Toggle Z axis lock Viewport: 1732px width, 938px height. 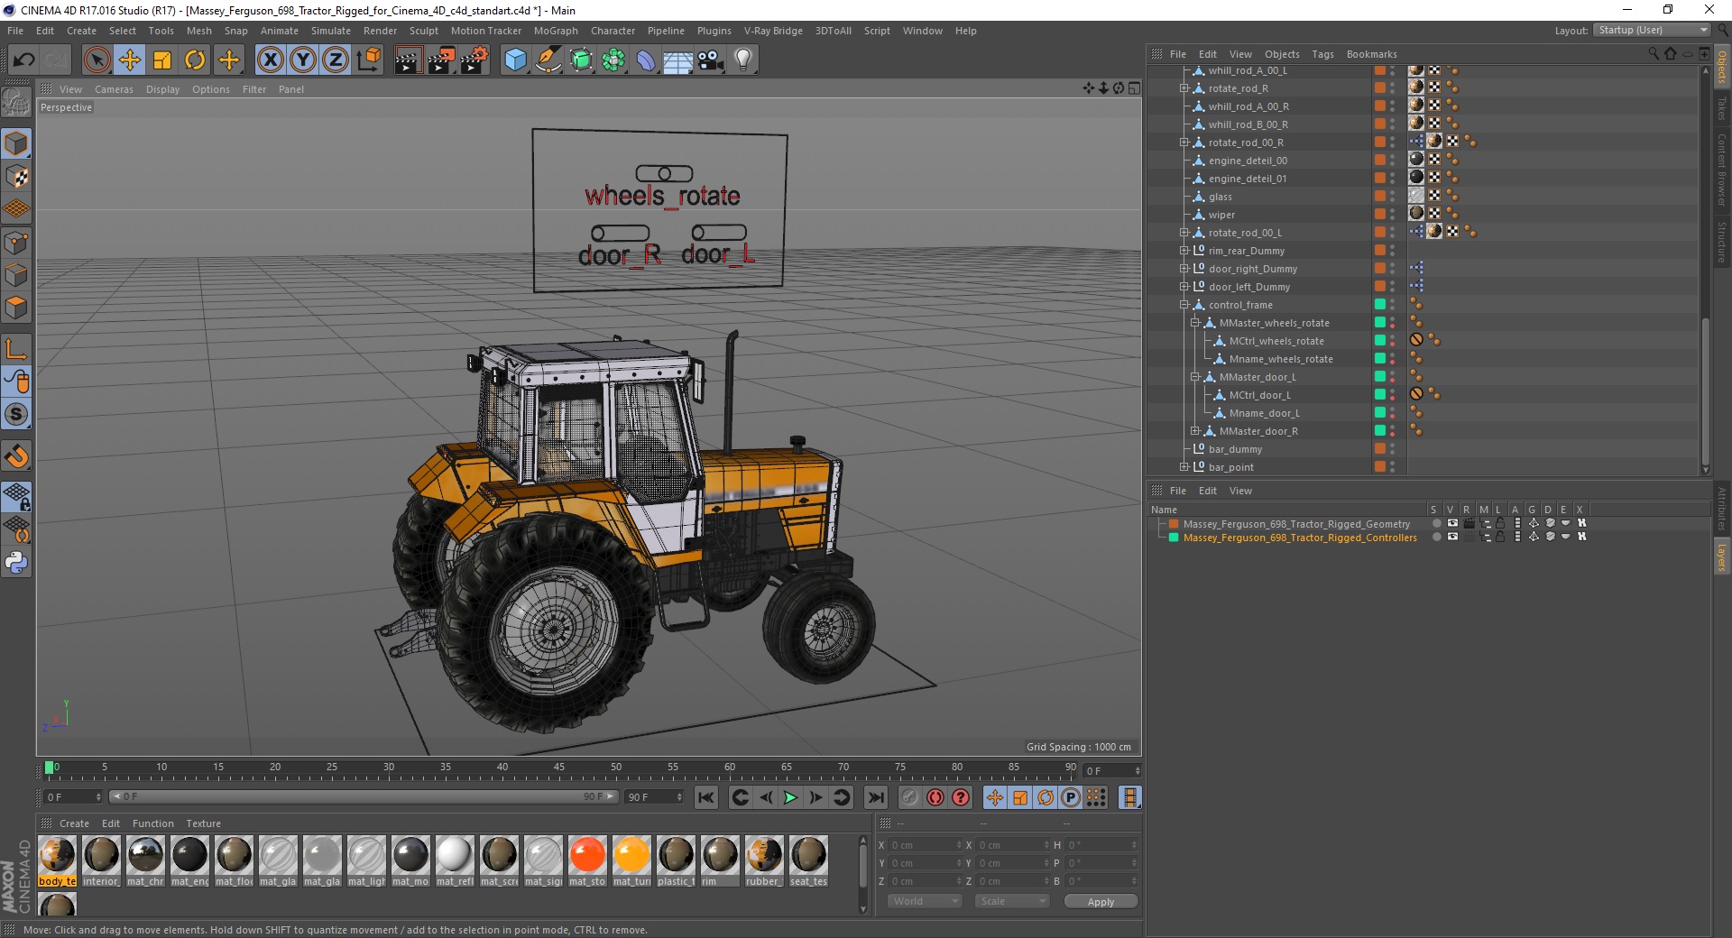pos(336,60)
